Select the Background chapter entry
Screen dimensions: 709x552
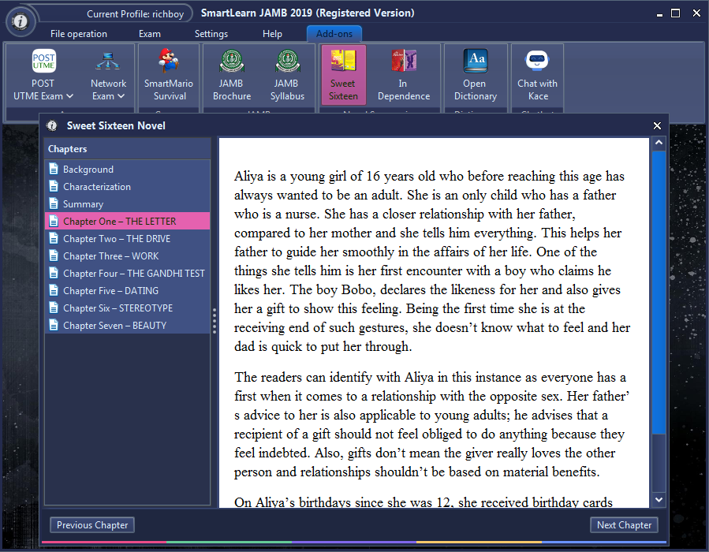(x=128, y=169)
